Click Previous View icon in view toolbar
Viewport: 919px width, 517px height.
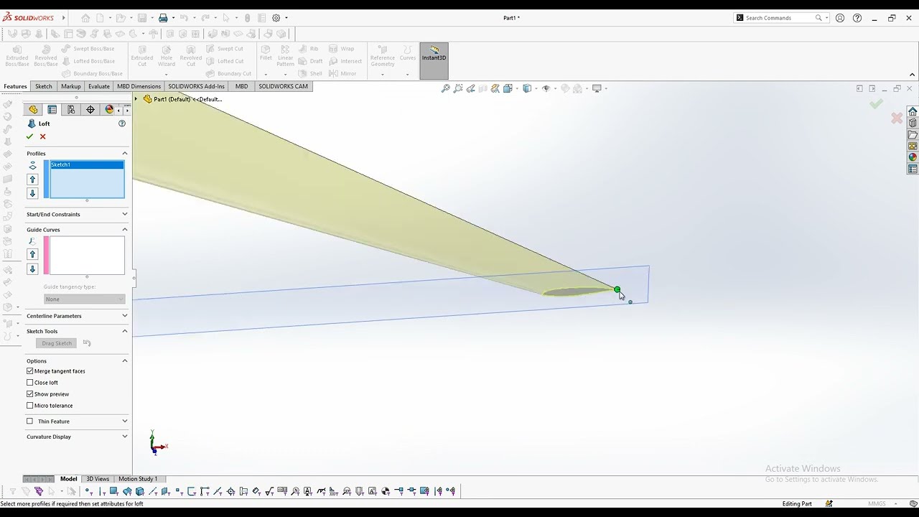coord(471,88)
